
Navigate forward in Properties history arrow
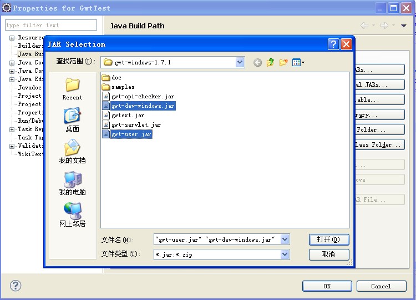[x=384, y=26]
